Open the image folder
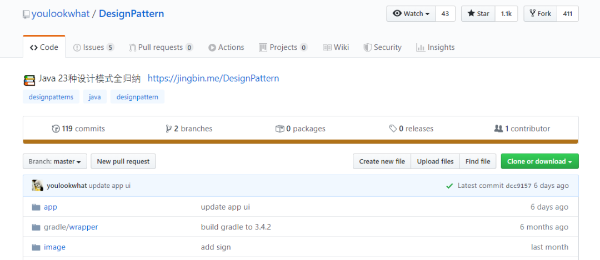 (x=54, y=247)
